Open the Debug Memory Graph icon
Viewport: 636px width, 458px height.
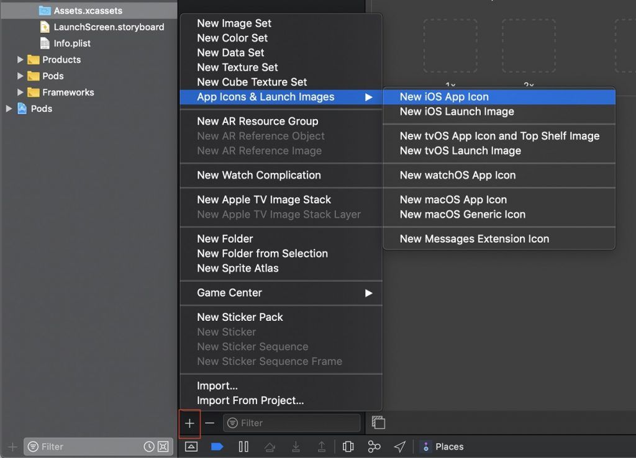coord(374,447)
